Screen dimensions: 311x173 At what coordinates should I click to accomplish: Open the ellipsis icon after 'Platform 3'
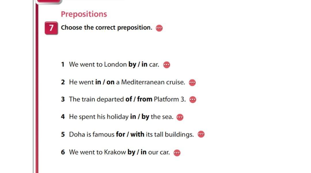pyautogui.click(x=193, y=100)
